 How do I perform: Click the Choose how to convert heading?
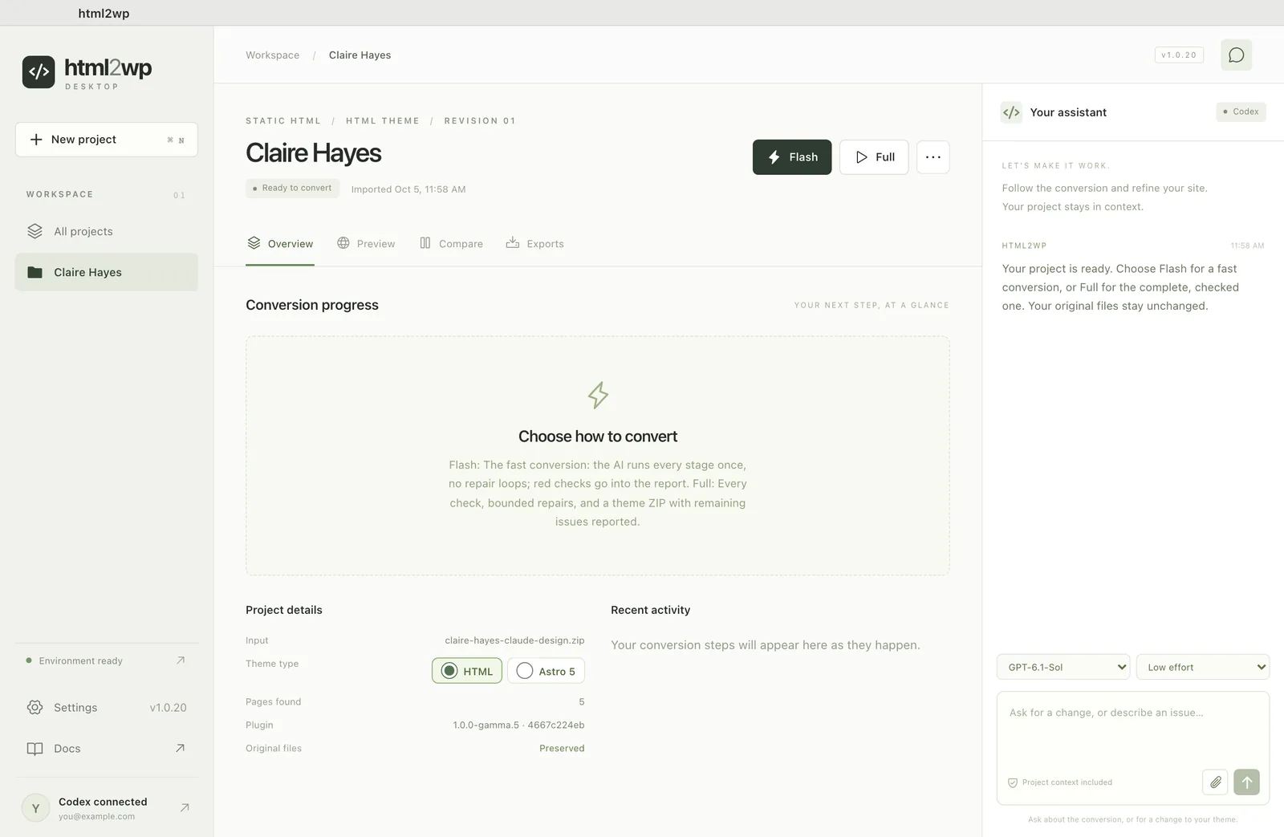[x=598, y=437]
